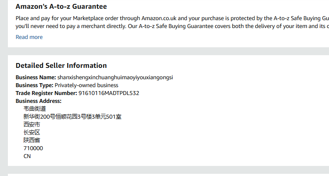Viewport: 329px width, 176px height.
Task: Click the Business Name label
Action: (x=36, y=77)
